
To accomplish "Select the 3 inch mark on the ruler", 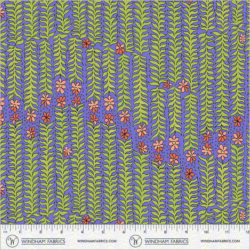I will pyautogui.click(x=61, y=232).
